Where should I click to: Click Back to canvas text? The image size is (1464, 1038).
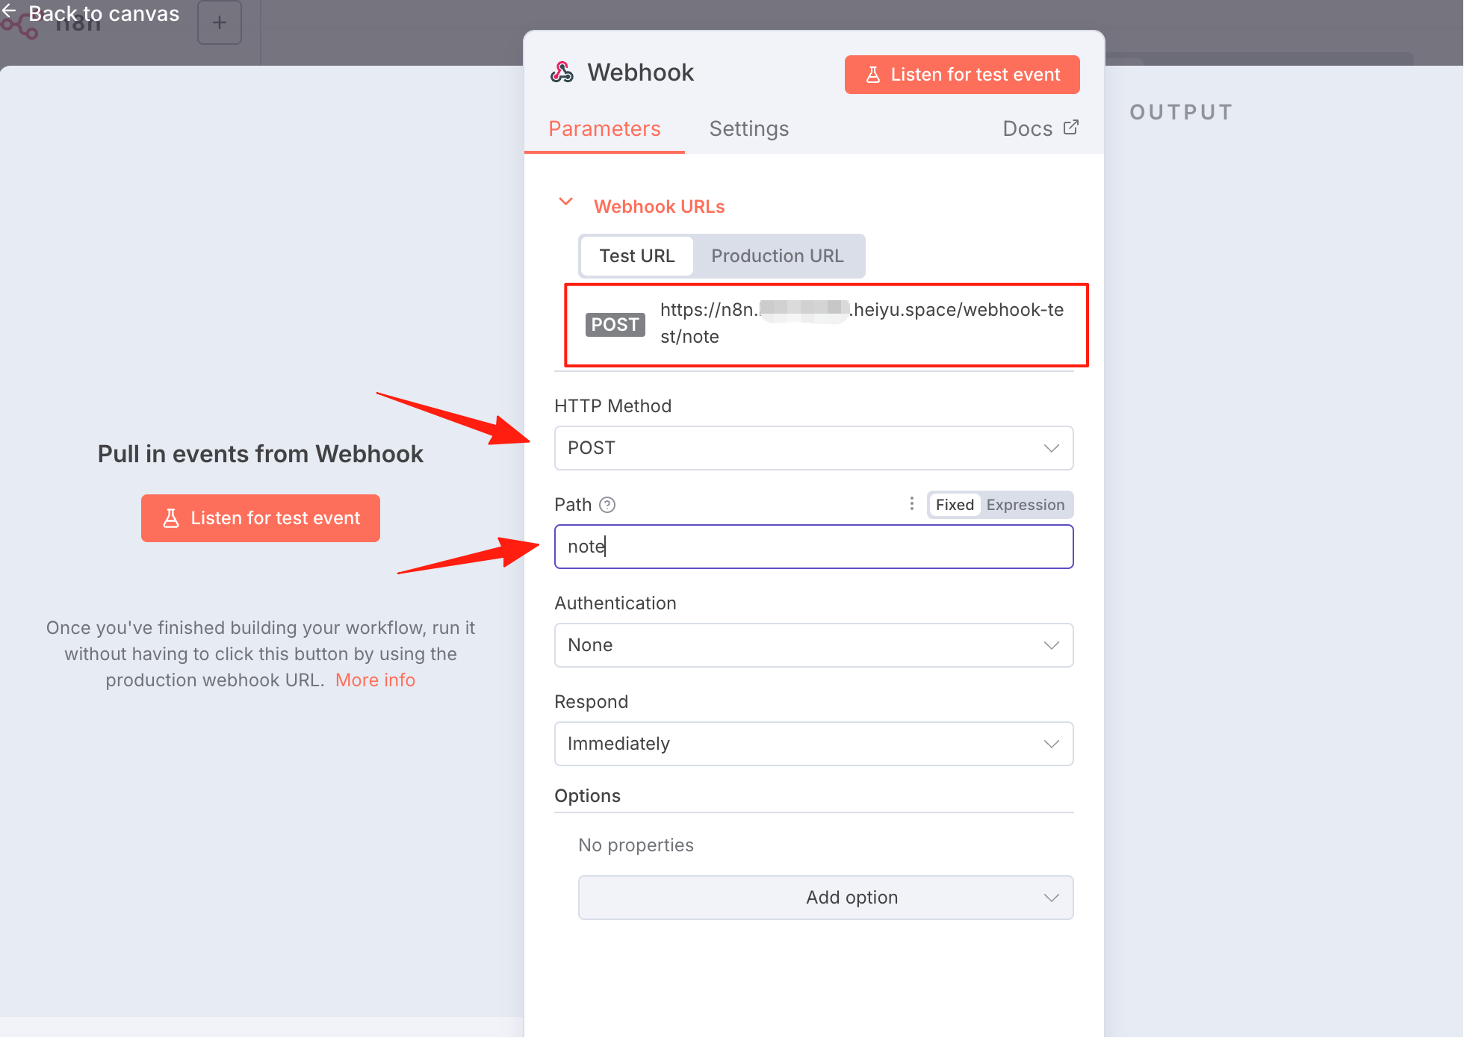point(104,13)
